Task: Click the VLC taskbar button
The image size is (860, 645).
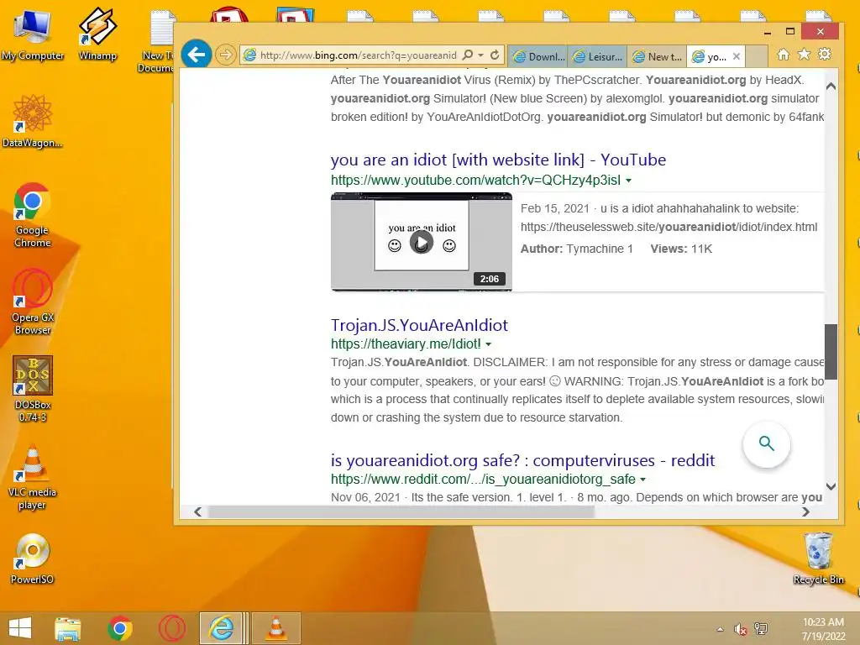Action: [276, 628]
